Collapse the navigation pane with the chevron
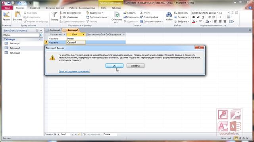 (41, 30)
